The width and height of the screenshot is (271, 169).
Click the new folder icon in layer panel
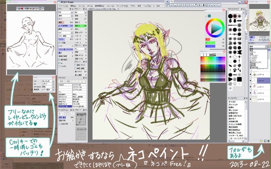click(261, 141)
